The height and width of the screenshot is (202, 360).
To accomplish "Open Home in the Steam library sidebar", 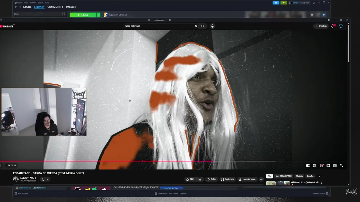I will pyautogui.click(x=17, y=14).
